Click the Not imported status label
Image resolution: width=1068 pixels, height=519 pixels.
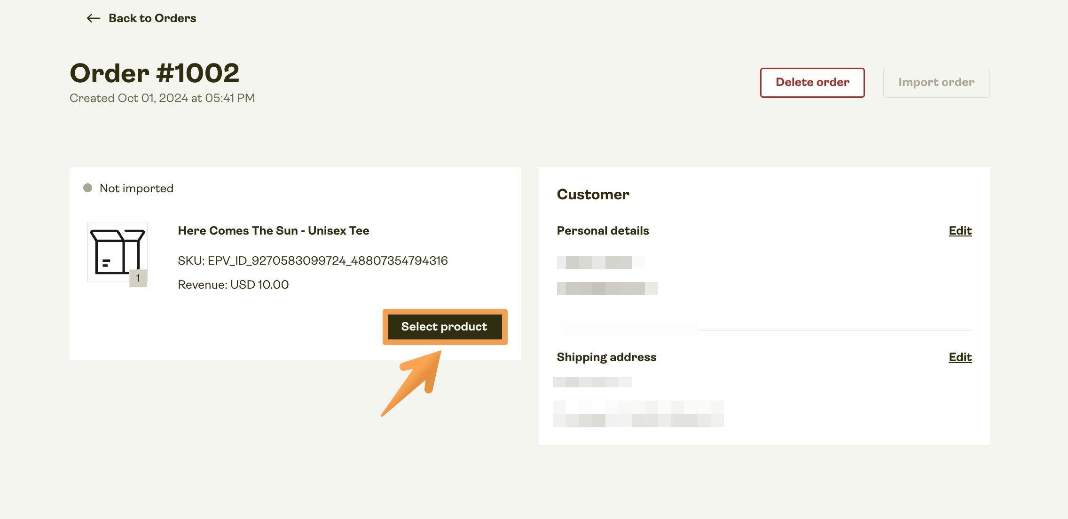coord(136,189)
